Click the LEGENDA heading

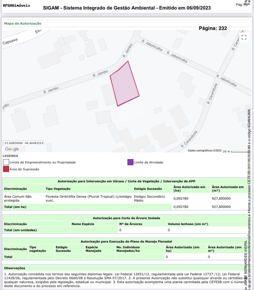coord(10,156)
